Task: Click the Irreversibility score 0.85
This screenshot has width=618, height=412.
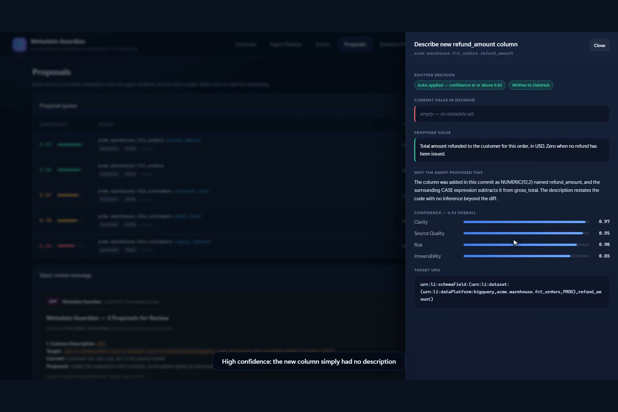Action: tap(604, 256)
